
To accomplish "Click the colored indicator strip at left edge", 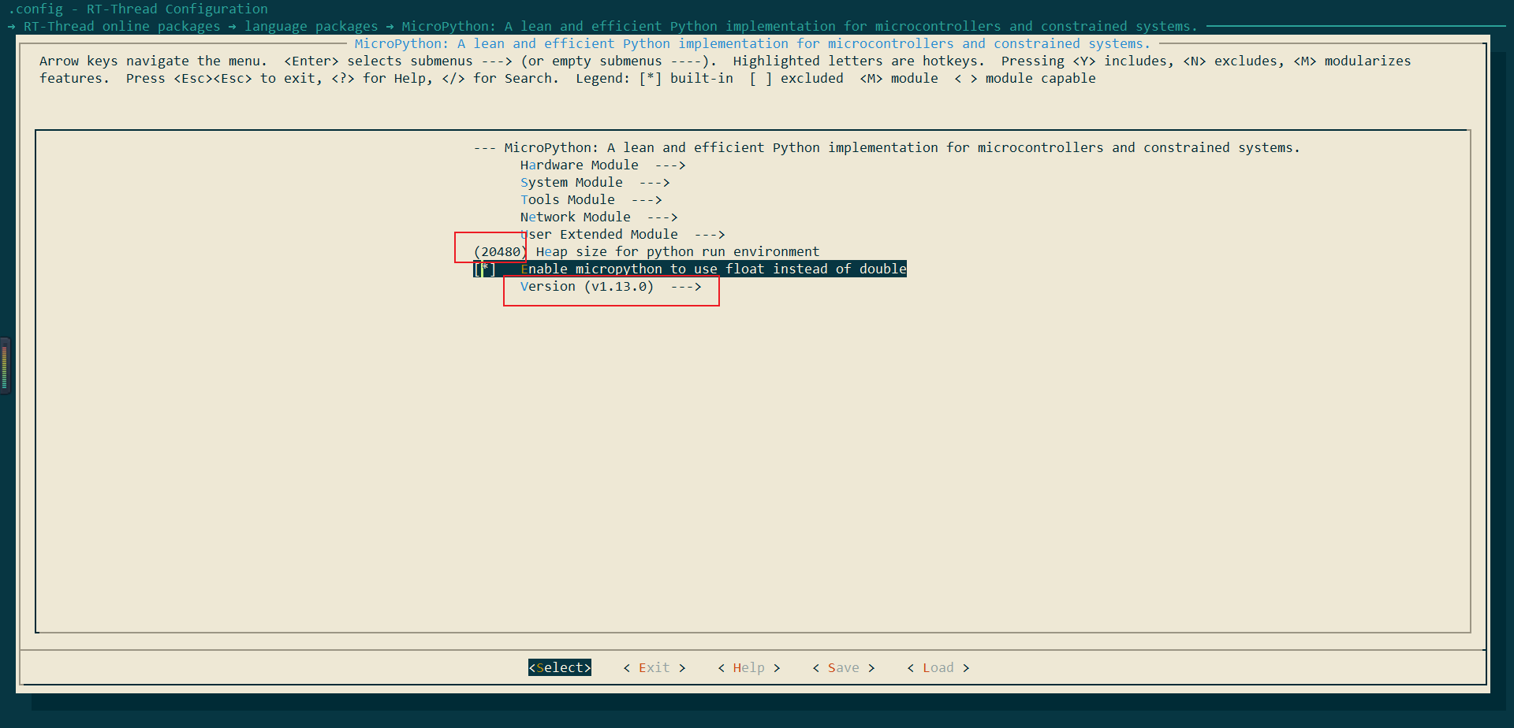I will pyautogui.click(x=5, y=366).
